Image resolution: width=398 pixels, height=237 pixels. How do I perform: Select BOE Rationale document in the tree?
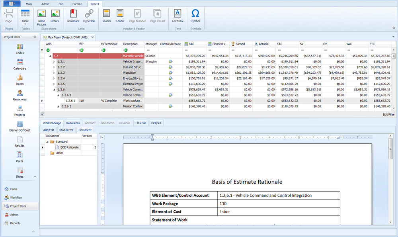(x=69, y=147)
